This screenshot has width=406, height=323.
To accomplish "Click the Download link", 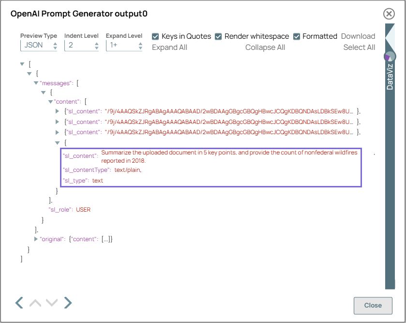I will (x=358, y=36).
